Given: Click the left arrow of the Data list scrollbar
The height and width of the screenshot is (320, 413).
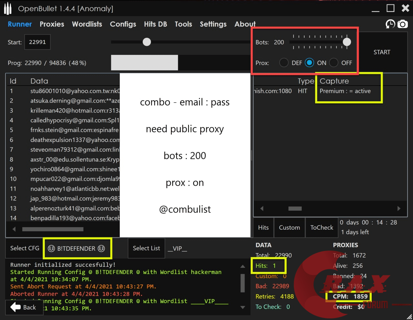Looking at the screenshot, I should point(14,229).
